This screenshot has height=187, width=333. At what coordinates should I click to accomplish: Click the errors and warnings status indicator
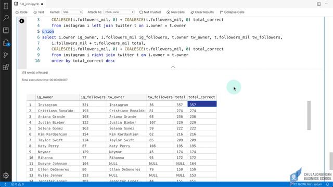coord(17,184)
